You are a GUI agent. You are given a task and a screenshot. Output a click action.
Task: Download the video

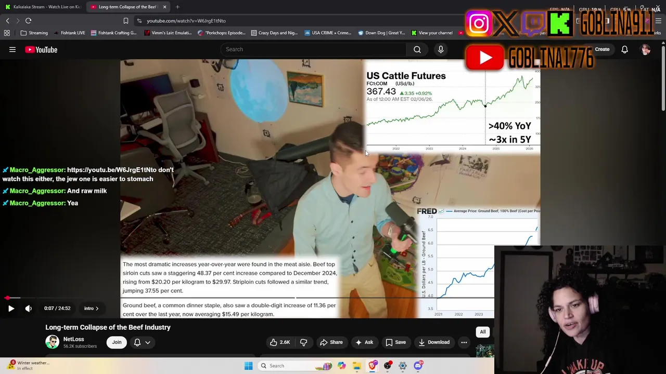point(433,342)
